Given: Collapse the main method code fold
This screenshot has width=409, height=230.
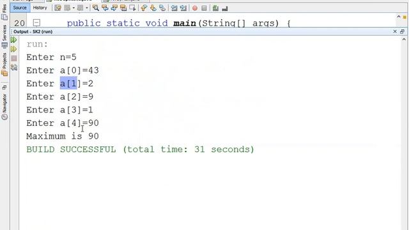Looking at the screenshot, I should coord(36,23).
